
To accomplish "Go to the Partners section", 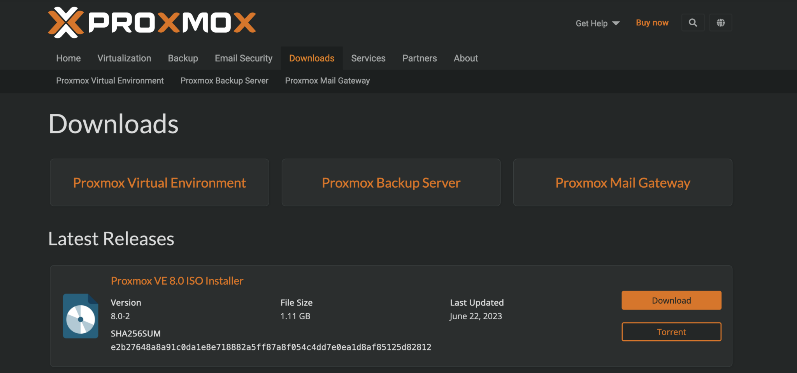I will click(419, 58).
